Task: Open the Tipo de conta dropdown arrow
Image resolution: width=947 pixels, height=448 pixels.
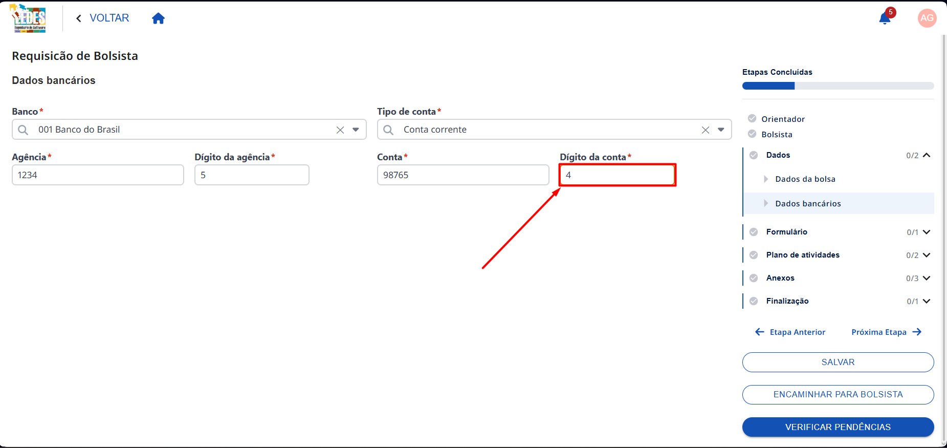Action: 721,130
